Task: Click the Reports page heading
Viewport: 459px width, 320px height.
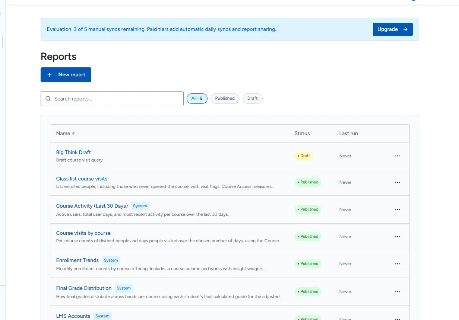Action: [x=58, y=57]
